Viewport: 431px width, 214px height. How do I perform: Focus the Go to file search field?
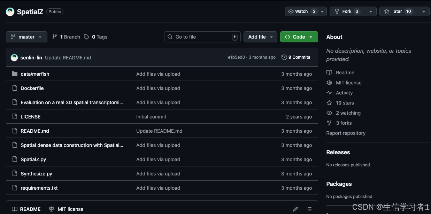(x=202, y=37)
